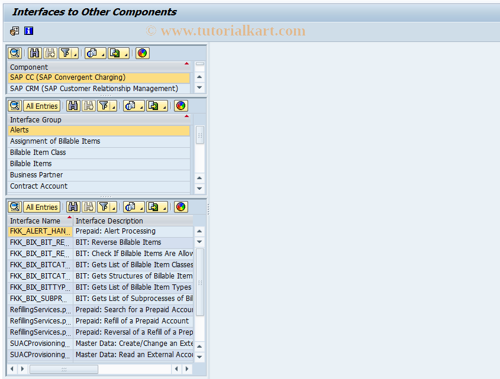
Task: Open filter dropdown in Interface Name toolbar
Action: point(114,207)
